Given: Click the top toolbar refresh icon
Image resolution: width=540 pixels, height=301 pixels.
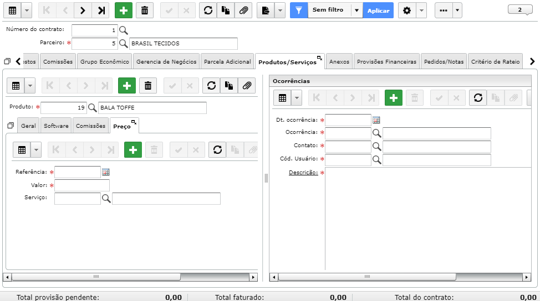Looking at the screenshot, I should [x=208, y=11].
